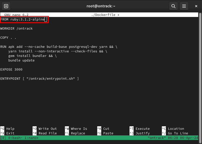Click the ^O Write Out shortcut

pos(45,129)
